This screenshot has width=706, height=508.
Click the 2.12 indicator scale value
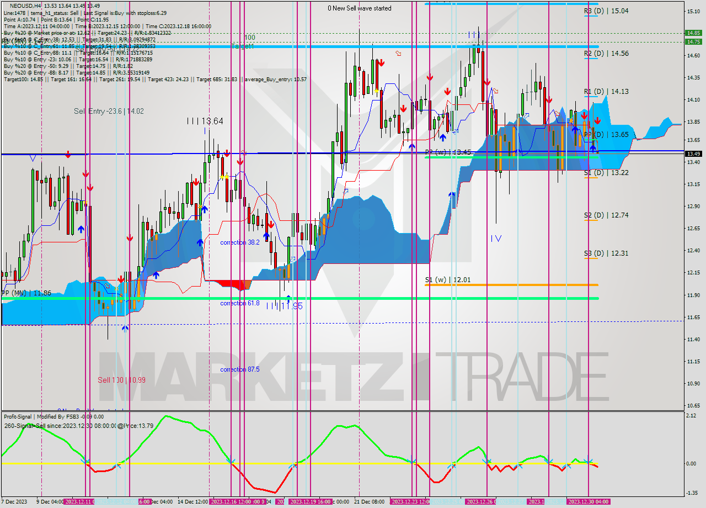692,416
